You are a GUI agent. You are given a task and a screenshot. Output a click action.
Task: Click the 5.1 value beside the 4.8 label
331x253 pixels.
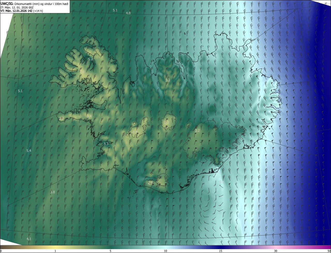tap(115, 10)
